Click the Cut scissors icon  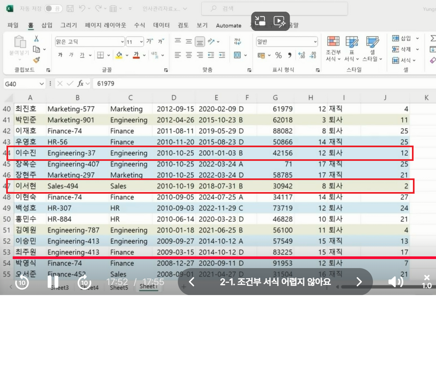coord(36,39)
